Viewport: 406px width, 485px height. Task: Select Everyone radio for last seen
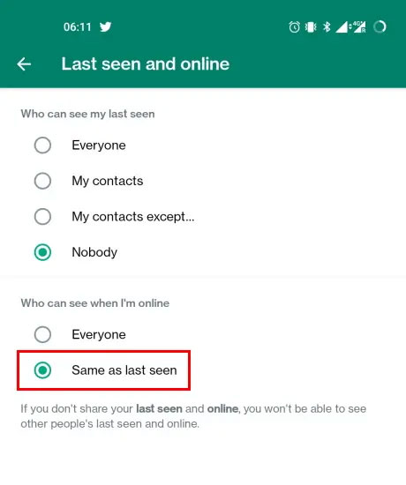pyautogui.click(x=42, y=145)
